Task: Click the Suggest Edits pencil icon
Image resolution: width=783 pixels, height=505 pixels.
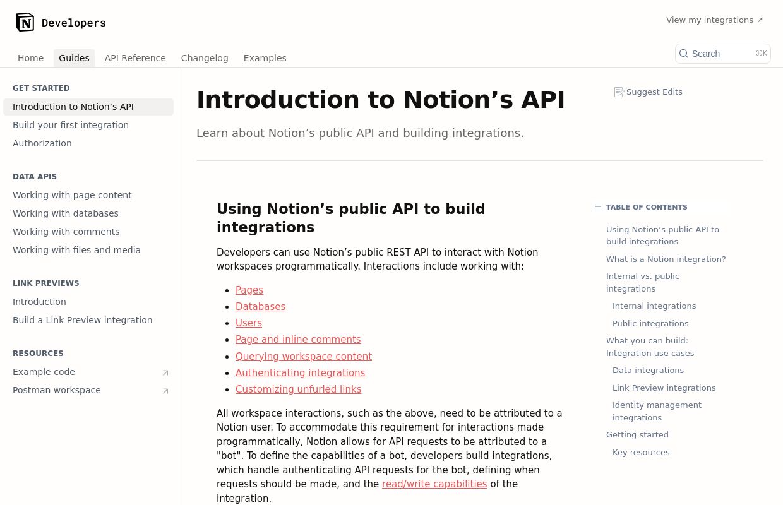Action: coord(619,92)
